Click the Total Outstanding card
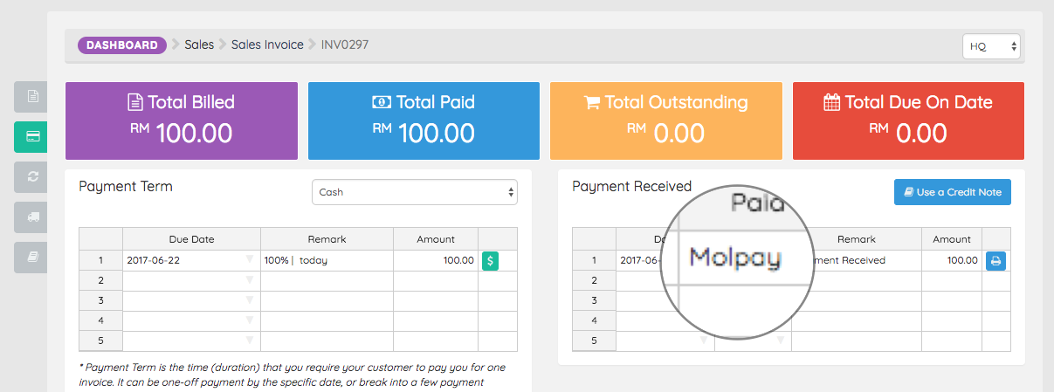The width and height of the screenshot is (1054, 392). 666,120
